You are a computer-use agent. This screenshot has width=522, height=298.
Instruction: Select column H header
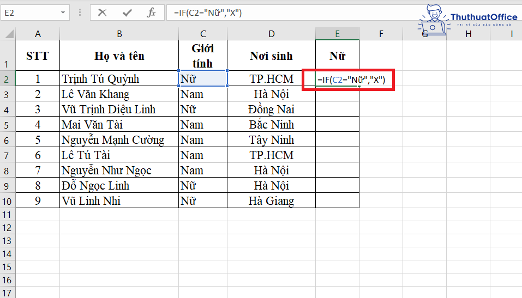click(468, 34)
